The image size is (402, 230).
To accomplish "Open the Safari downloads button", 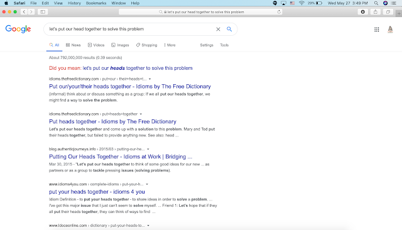I will coord(363,12).
